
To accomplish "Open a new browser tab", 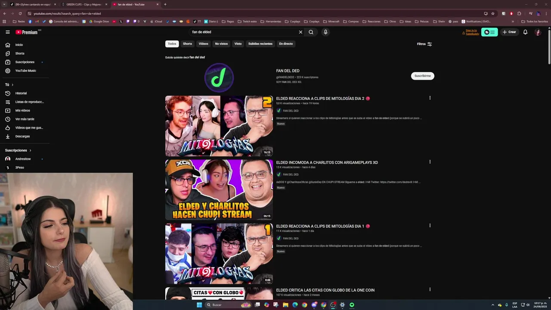I will [x=165, y=4].
